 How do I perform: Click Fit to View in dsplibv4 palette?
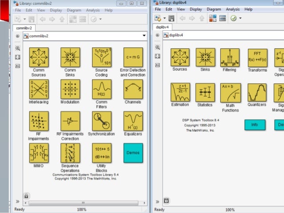click(x=158, y=56)
